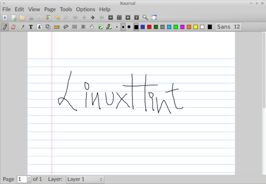Viewport: 266px width, 184px height.
Task: Go to the first page
Action: coord(75,17)
